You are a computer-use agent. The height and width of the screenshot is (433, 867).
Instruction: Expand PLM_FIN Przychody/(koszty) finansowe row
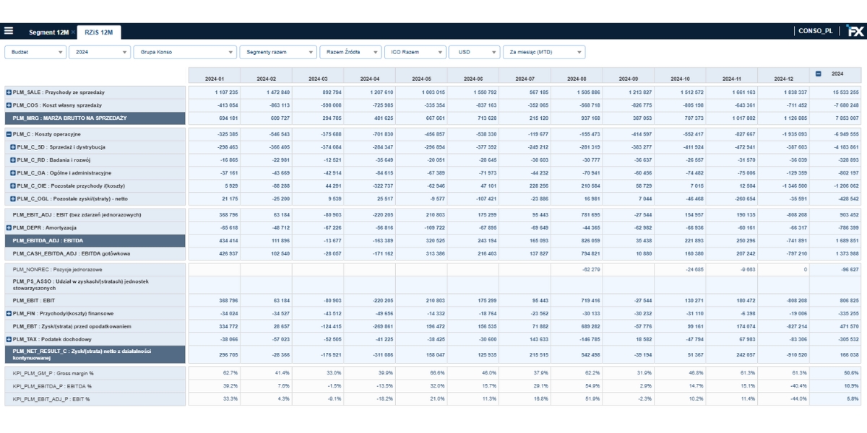tap(9, 312)
